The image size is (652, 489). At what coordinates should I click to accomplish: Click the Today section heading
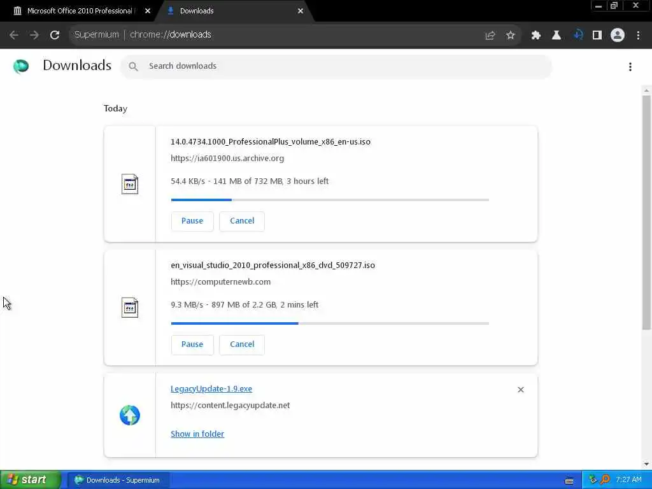[x=115, y=108]
